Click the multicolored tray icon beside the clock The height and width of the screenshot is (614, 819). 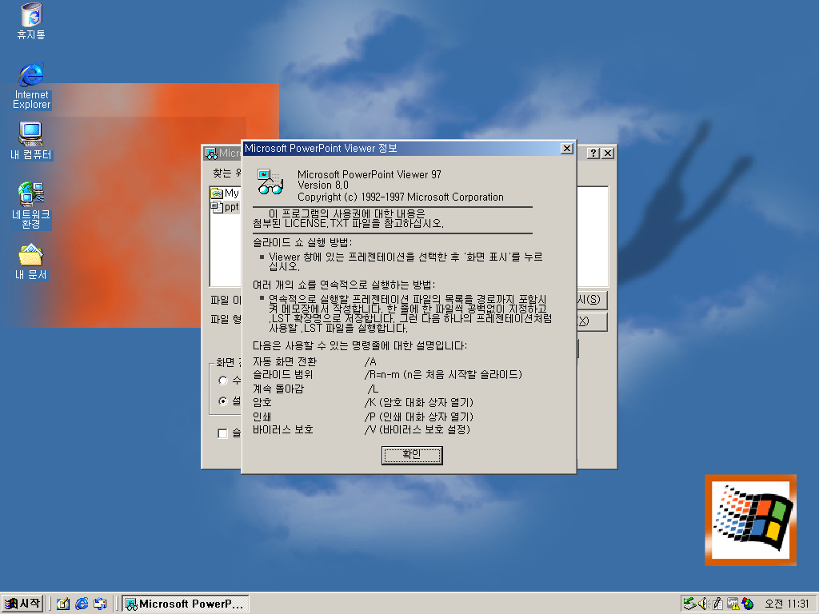[748, 604]
